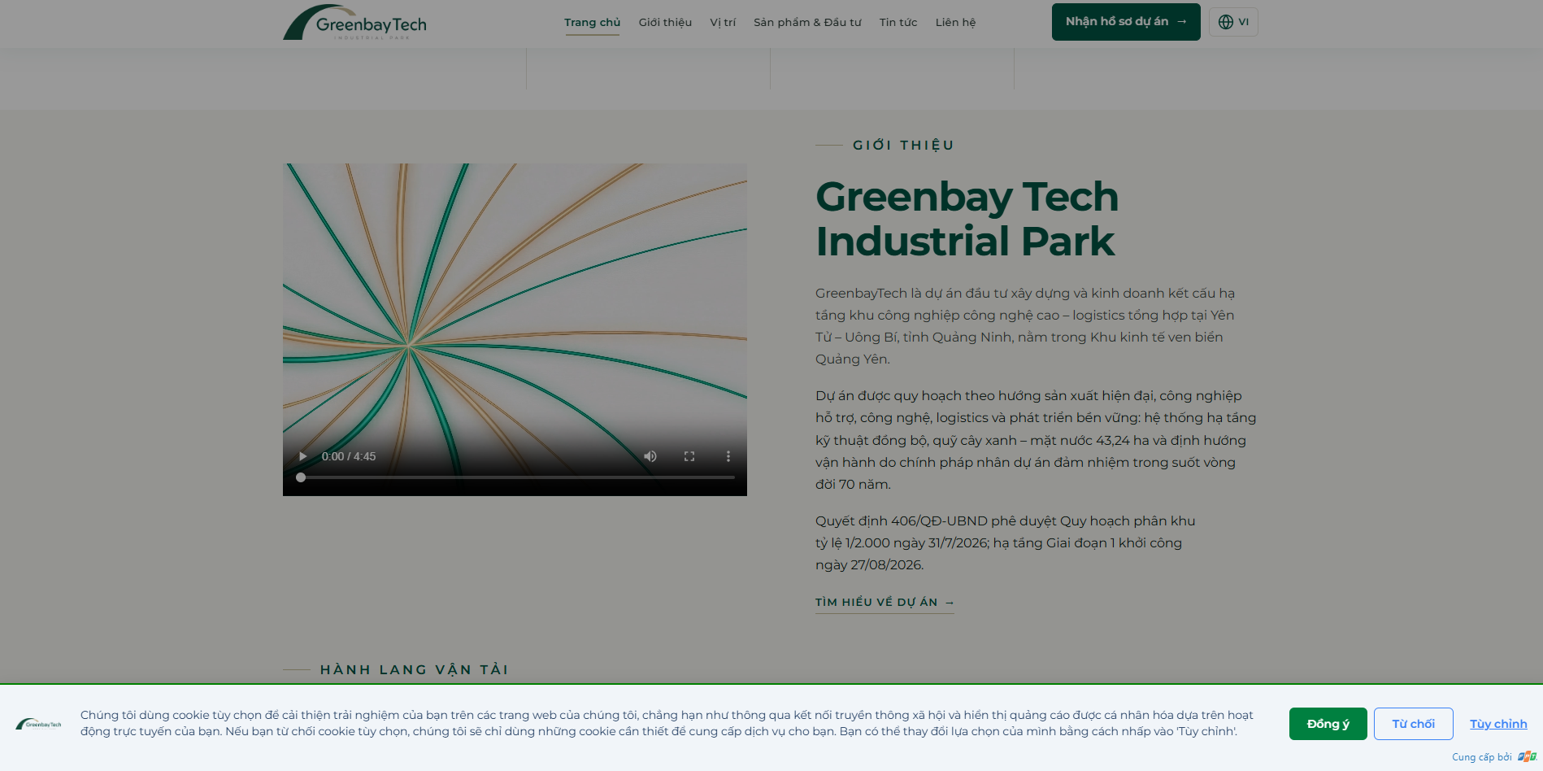
Task: Mute the video with speaker icon
Action: tap(650, 456)
